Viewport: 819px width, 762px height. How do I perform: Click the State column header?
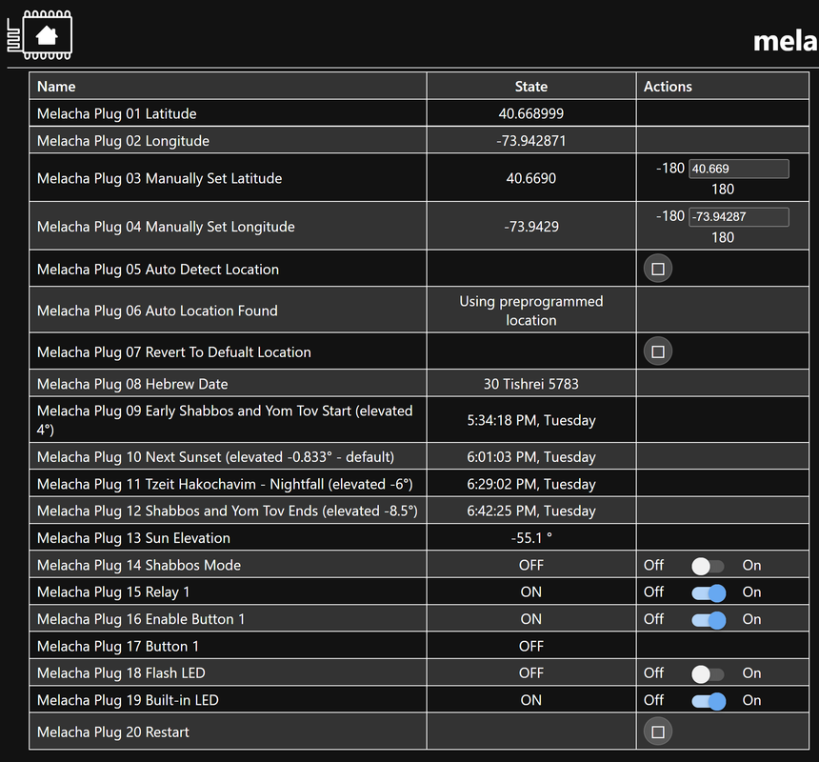pyautogui.click(x=531, y=87)
